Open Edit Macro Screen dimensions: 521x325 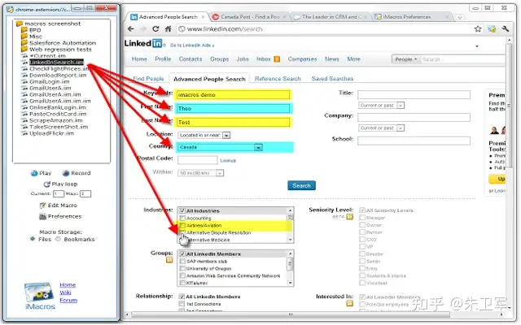(x=58, y=206)
